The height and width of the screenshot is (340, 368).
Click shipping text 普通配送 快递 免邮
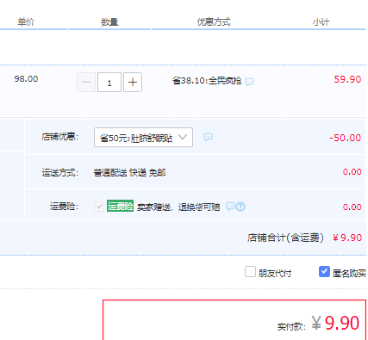[x=129, y=173]
